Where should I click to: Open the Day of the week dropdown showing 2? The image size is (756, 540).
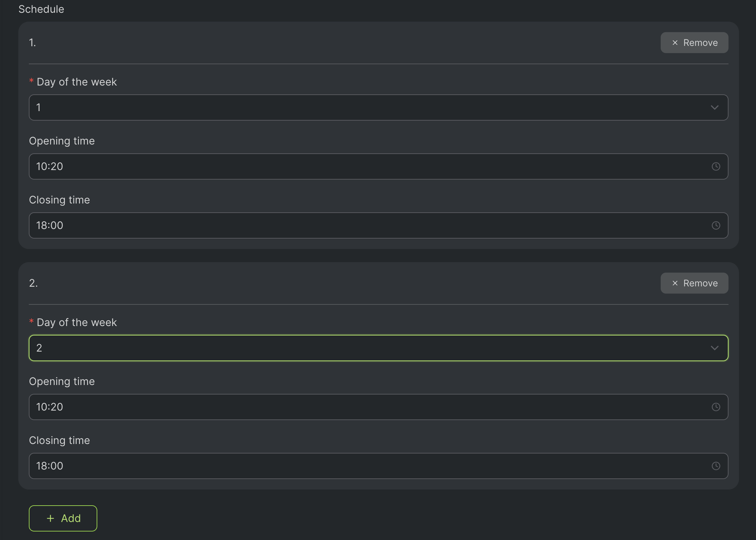(366, 348)
